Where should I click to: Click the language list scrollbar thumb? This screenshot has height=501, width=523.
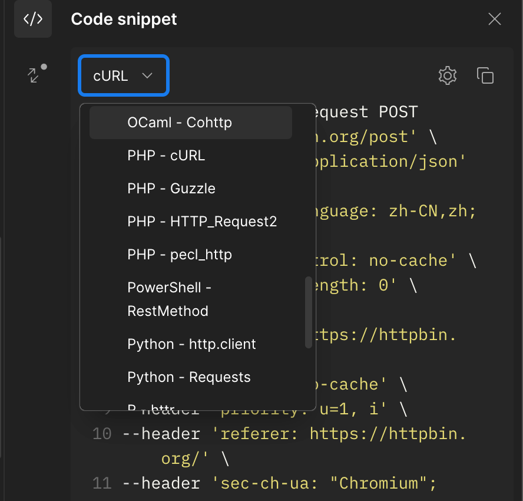pos(308,312)
